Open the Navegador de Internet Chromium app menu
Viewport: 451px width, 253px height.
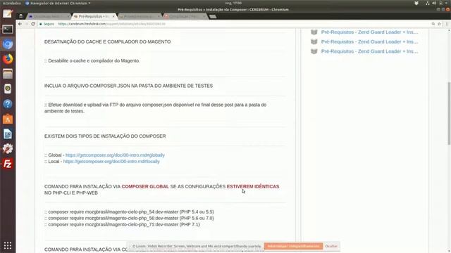(58, 3)
